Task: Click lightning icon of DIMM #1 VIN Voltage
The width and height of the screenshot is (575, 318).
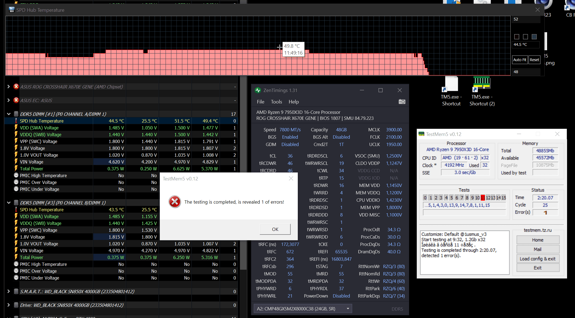Action: (x=16, y=162)
